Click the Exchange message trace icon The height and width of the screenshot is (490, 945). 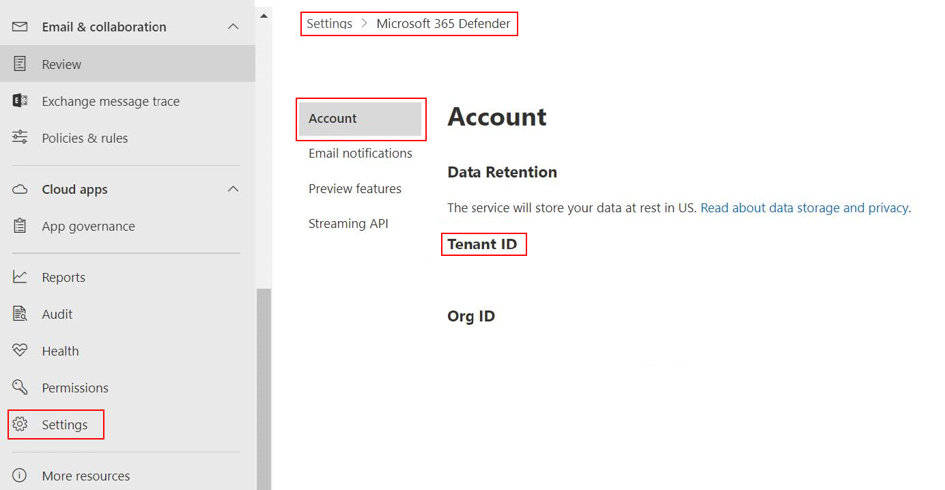[x=20, y=101]
